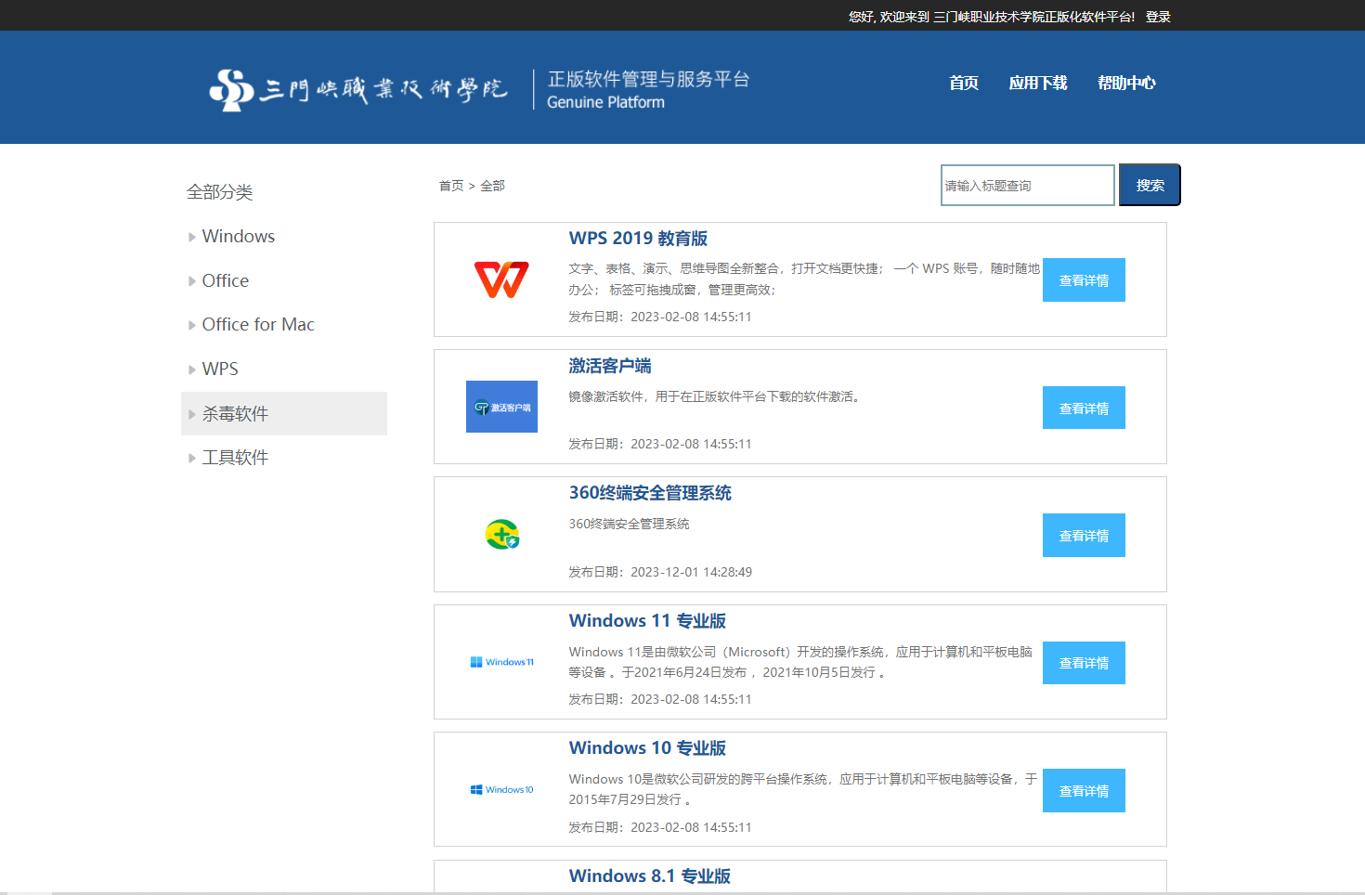Screen dimensions: 1365x895
Task: Select the 杀毒软件 category
Action: [x=235, y=414]
